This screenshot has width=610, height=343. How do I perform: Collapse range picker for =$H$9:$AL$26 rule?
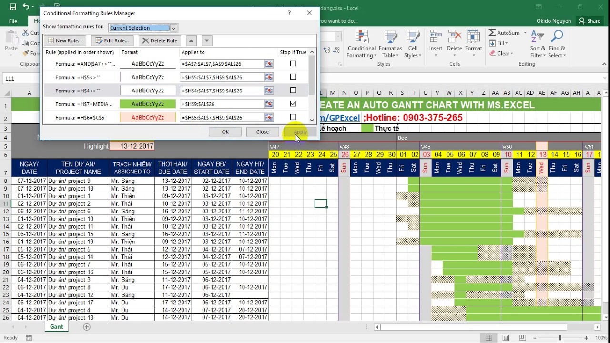pyautogui.click(x=269, y=103)
